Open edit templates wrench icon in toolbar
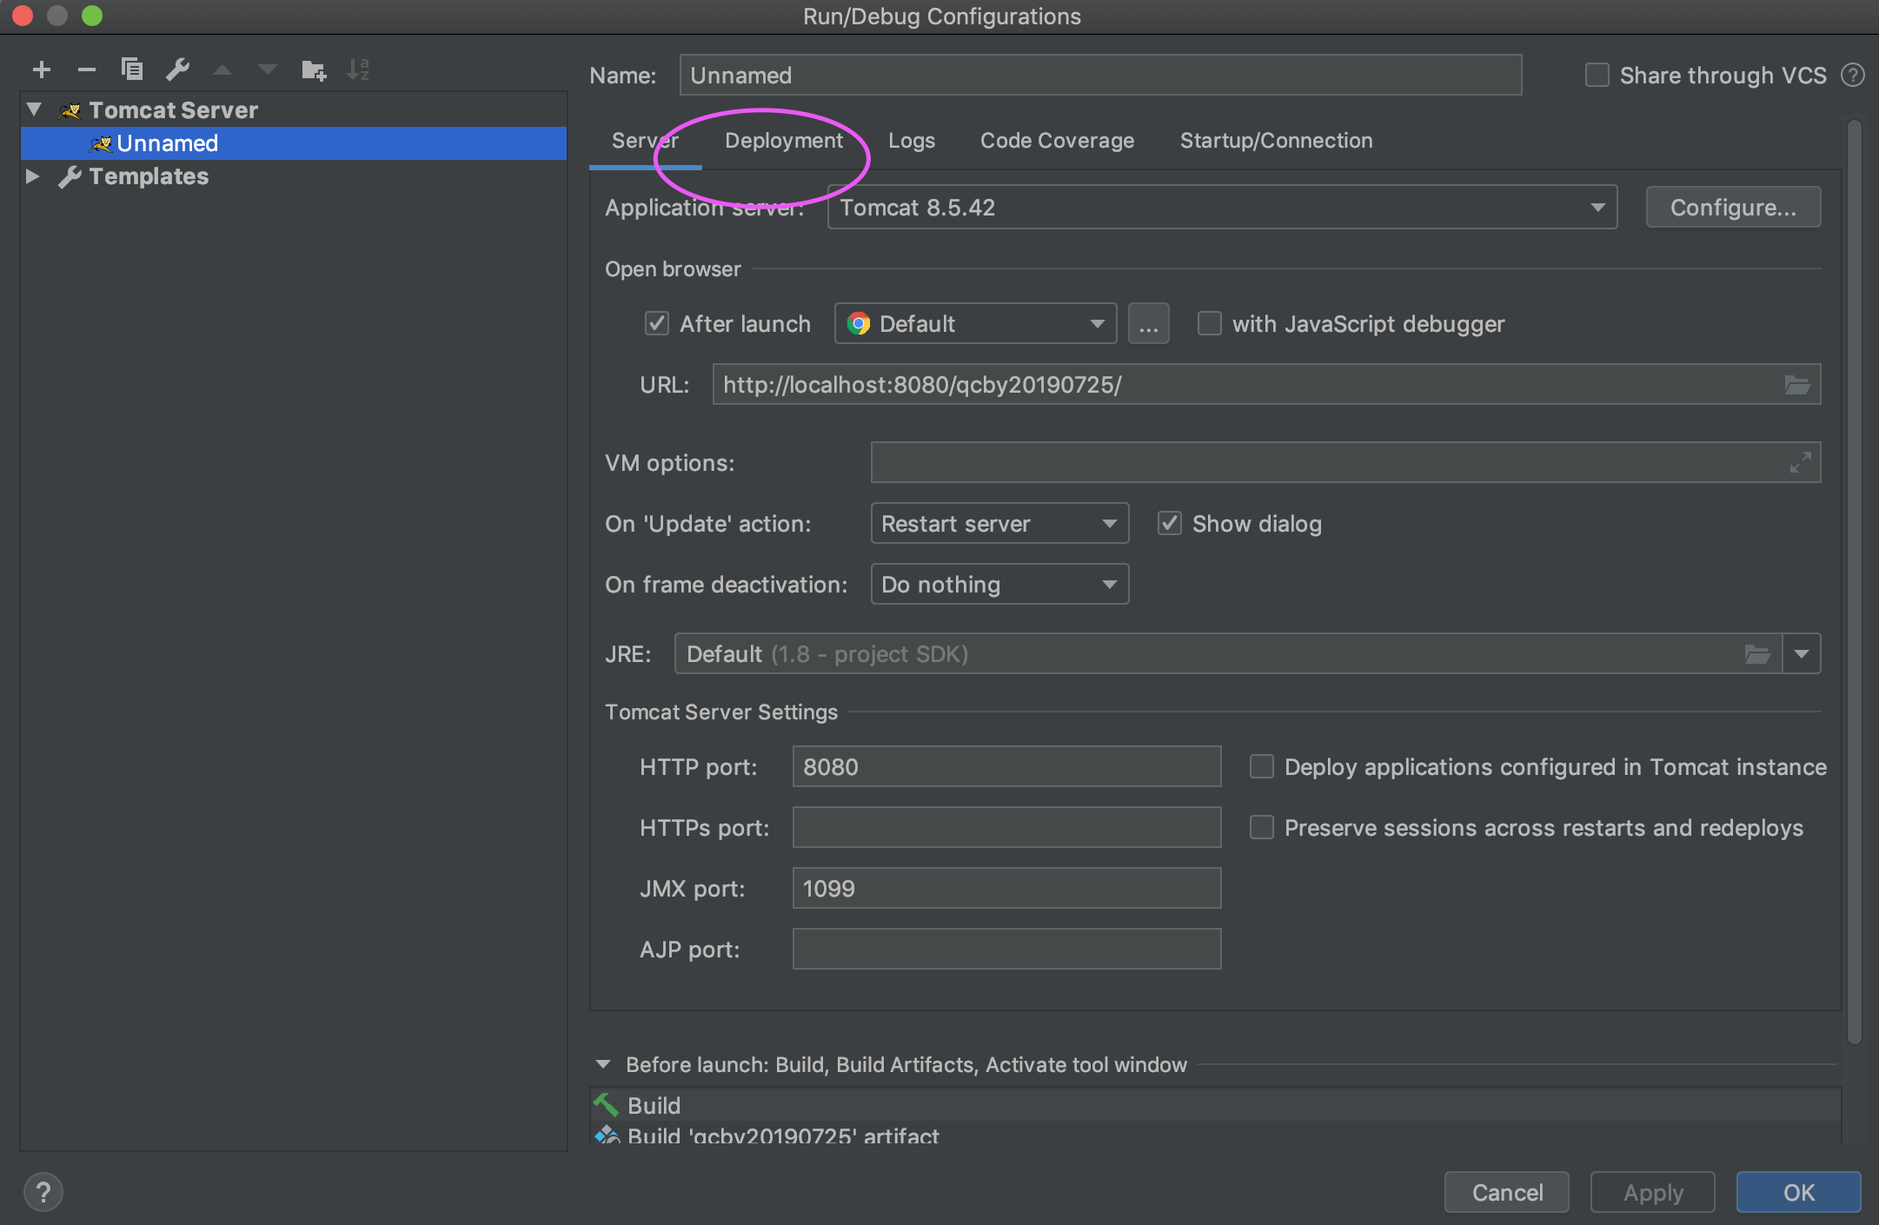1879x1225 pixels. point(177,70)
